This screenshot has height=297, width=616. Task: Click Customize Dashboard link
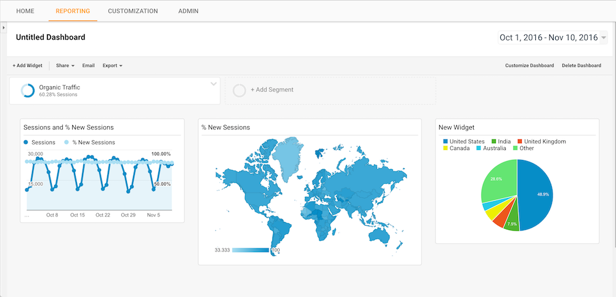click(x=529, y=65)
